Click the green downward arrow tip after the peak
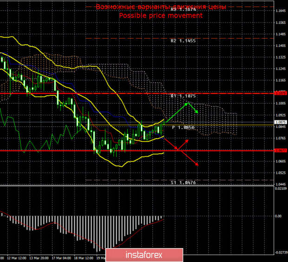The image size is (288, 262). coord(197,112)
